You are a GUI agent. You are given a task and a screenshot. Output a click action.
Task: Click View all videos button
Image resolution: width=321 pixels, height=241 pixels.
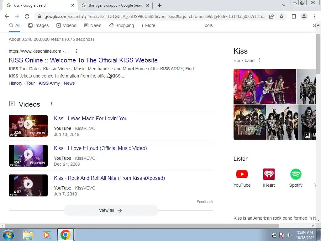[111, 211]
